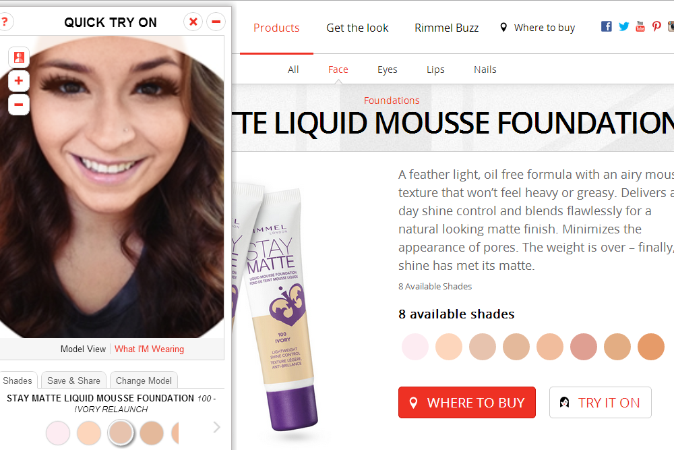The width and height of the screenshot is (674, 450).
Task: Open the Quick Try On help question mark
Action: coord(5,22)
